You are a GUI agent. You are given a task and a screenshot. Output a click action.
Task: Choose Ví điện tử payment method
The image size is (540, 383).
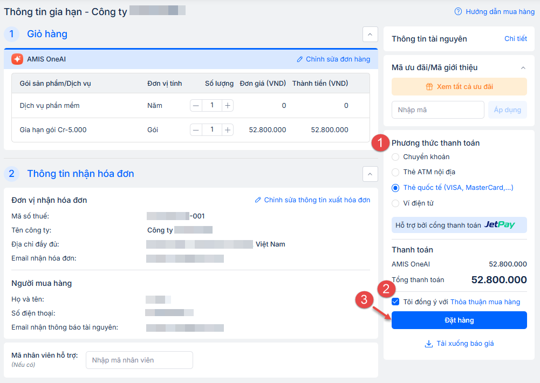coord(395,203)
